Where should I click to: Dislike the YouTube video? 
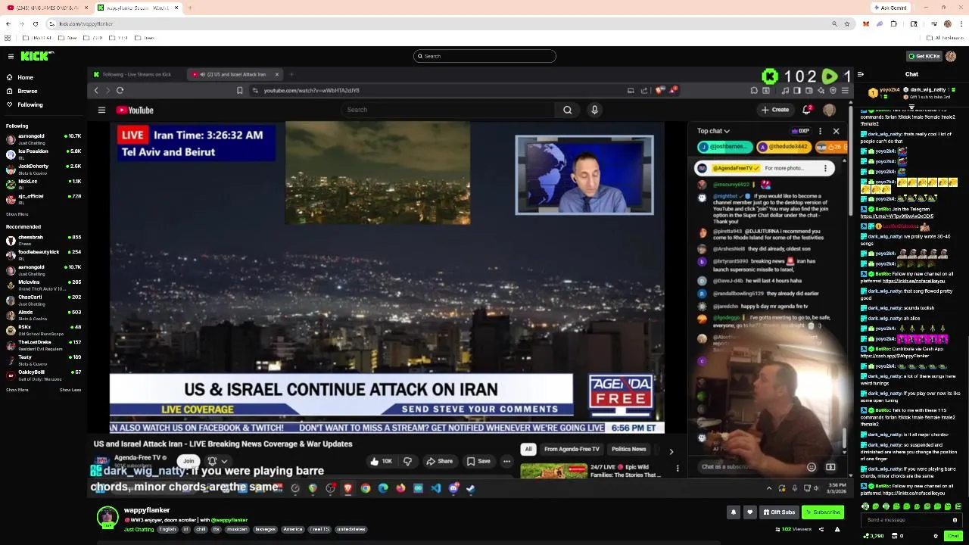pyautogui.click(x=407, y=461)
